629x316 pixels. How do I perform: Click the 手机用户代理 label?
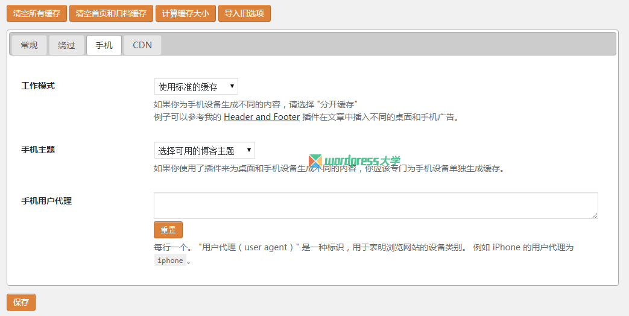tap(46, 201)
